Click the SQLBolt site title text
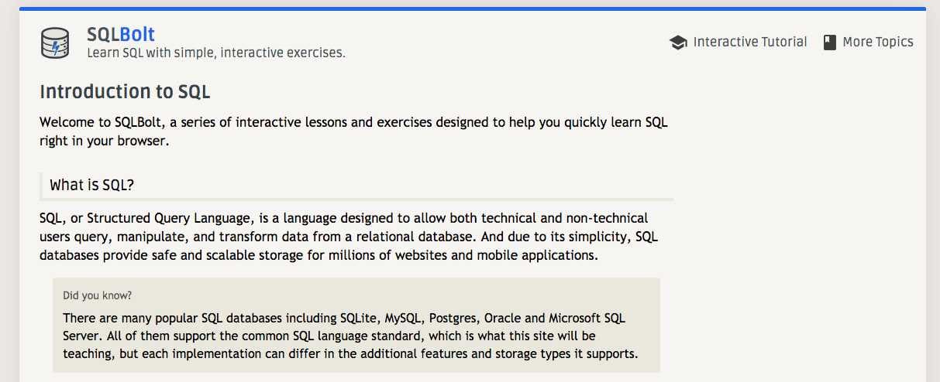The width and height of the screenshot is (940, 382). tap(121, 34)
